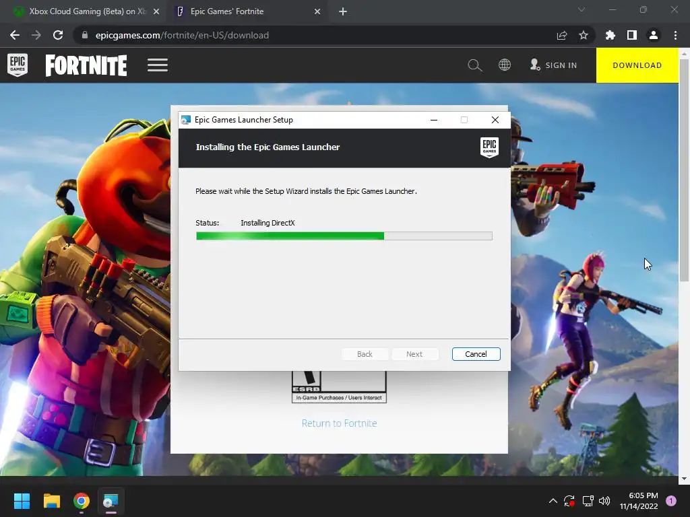
Task: Click the yellow DOWNLOAD button
Action: 637,65
